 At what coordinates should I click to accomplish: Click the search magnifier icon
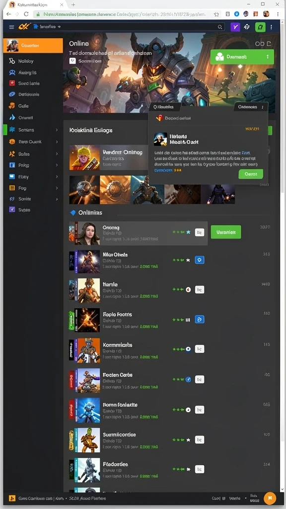220,27
